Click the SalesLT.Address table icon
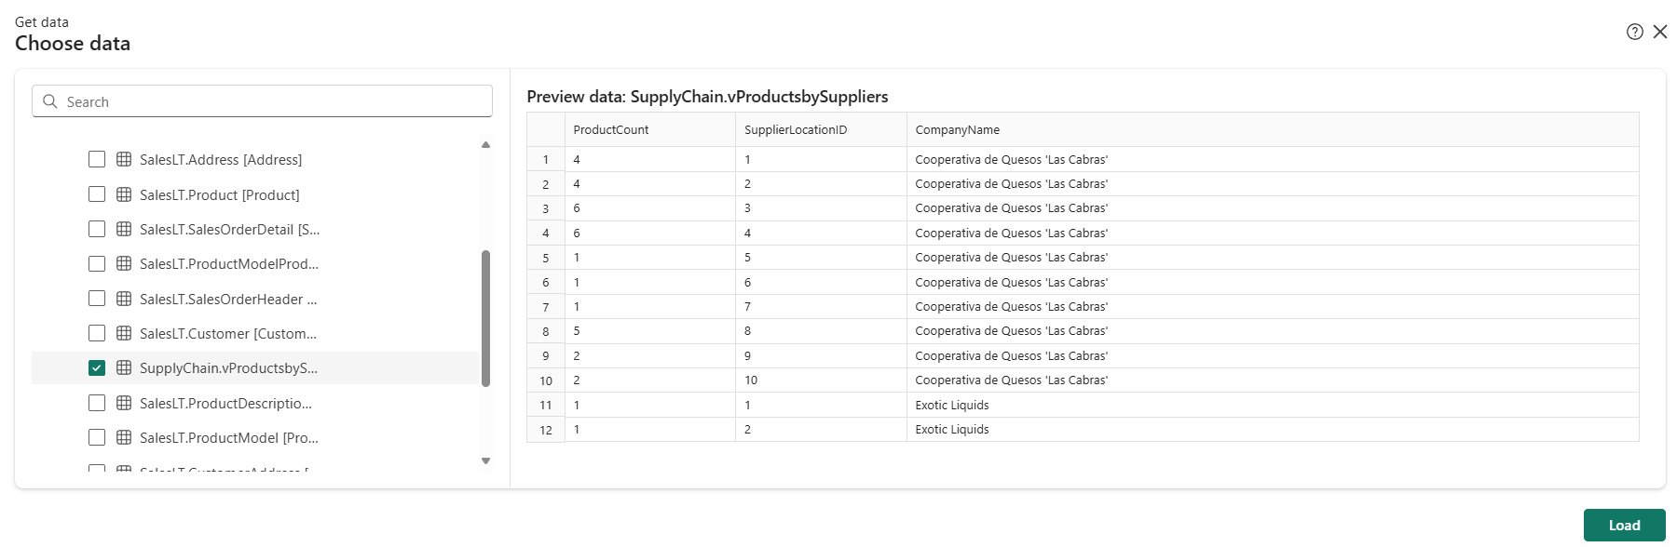Screen dimensions: 1677x547 pyautogui.click(x=124, y=159)
